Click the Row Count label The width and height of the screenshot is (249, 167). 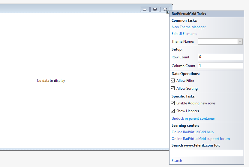(180, 57)
